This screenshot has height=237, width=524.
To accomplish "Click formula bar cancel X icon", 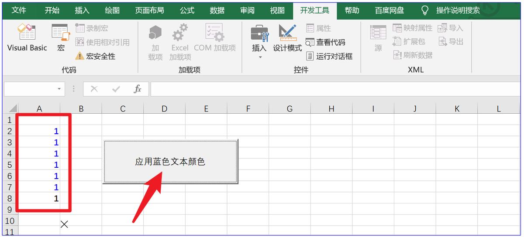I will point(94,89).
